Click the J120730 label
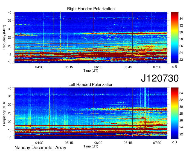The height and width of the screenshot is (151, 186). (x=160, y=78)
